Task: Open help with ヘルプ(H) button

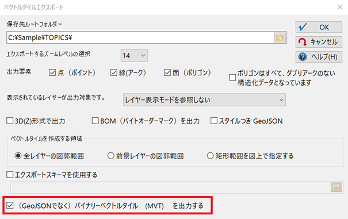Action: 319,57
